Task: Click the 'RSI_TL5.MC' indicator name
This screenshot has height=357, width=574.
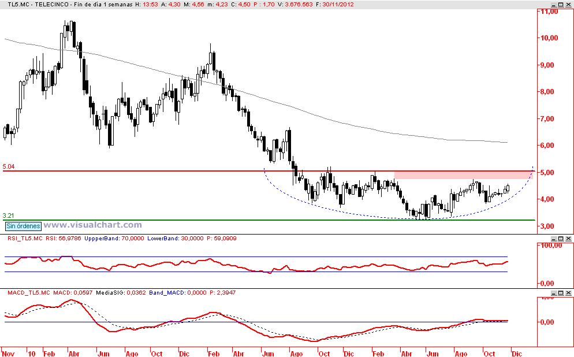Action: click(x=25, y=239)
